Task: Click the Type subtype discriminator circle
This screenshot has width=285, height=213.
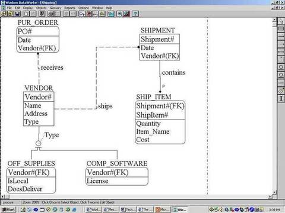Action: [x=39, y=143]
